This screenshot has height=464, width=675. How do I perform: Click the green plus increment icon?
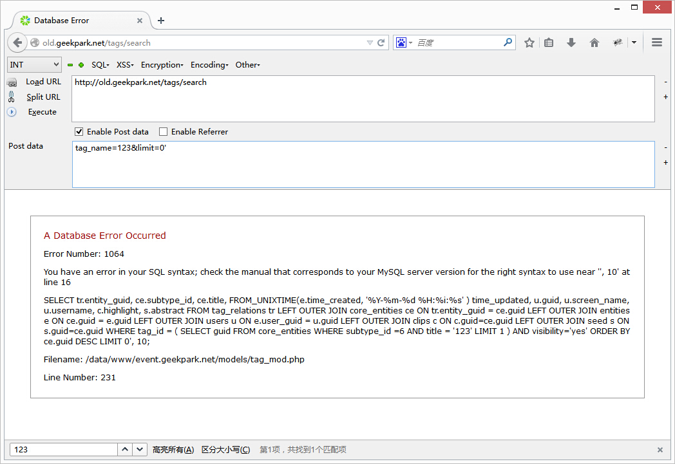coord(81,65)
